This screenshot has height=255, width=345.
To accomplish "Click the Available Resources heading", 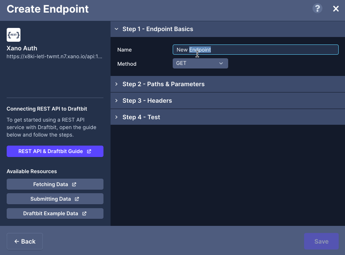I will click(32, 172).
